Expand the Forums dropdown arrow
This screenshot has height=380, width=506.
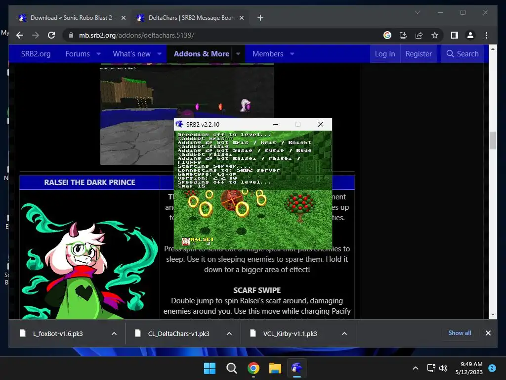(99, 53)
